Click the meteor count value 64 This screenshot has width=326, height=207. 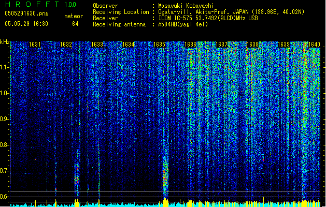tap(75, 24)
